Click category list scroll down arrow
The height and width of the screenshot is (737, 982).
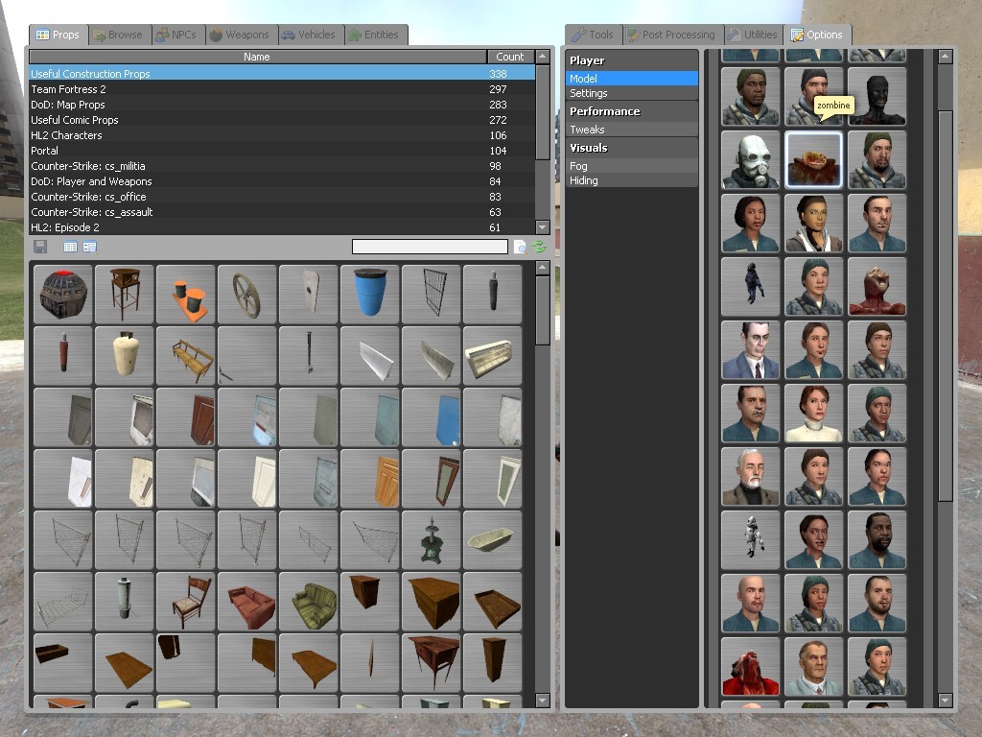543,226
